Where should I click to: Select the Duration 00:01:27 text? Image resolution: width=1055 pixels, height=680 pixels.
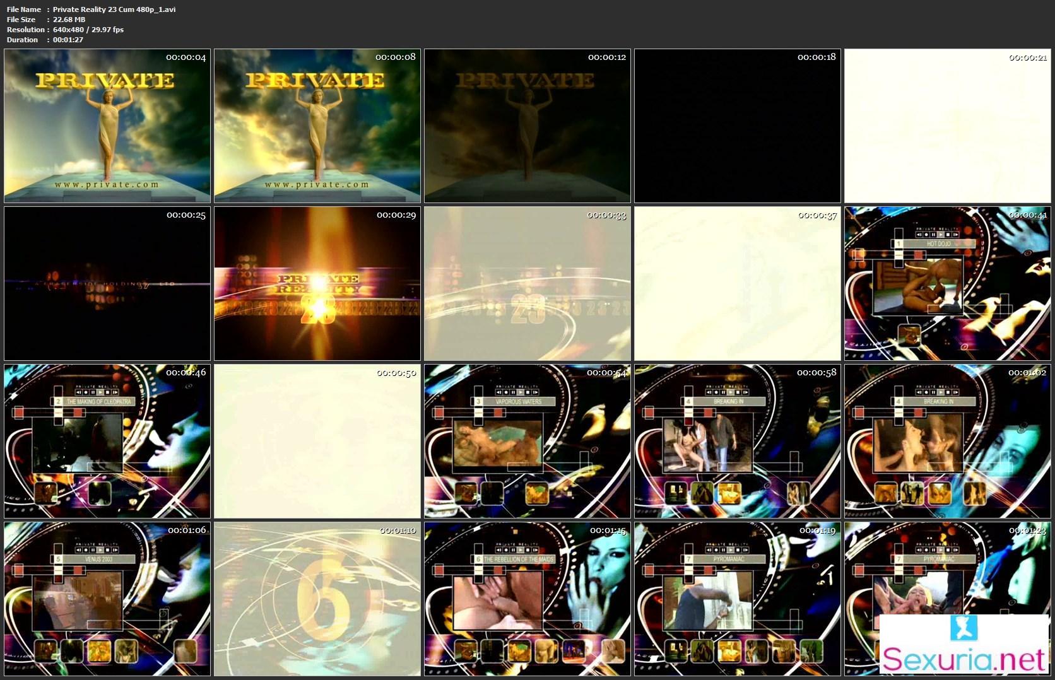(68, 40)
